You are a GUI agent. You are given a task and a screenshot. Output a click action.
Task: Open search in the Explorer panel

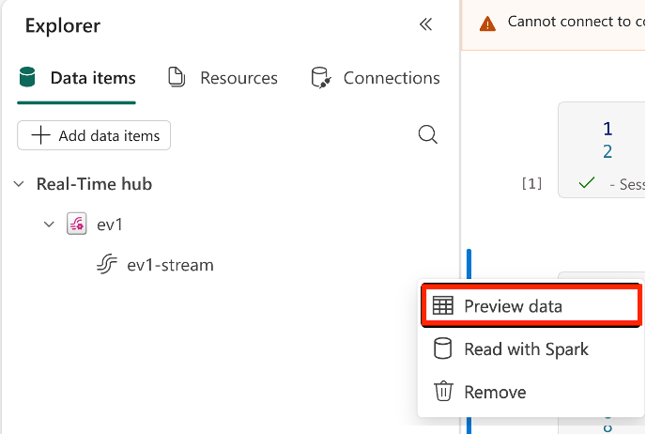[x=427, y=135]
